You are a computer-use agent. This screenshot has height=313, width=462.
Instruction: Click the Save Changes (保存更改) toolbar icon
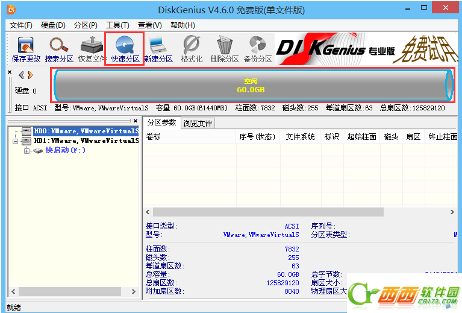tap(26, 49)
